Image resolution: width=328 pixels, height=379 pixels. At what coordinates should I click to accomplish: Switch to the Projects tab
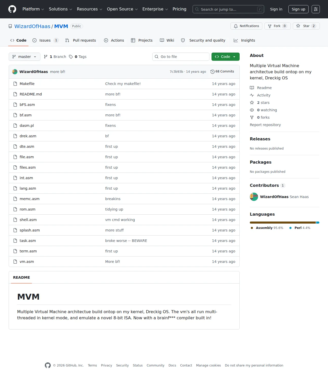(x=142, y=40)
